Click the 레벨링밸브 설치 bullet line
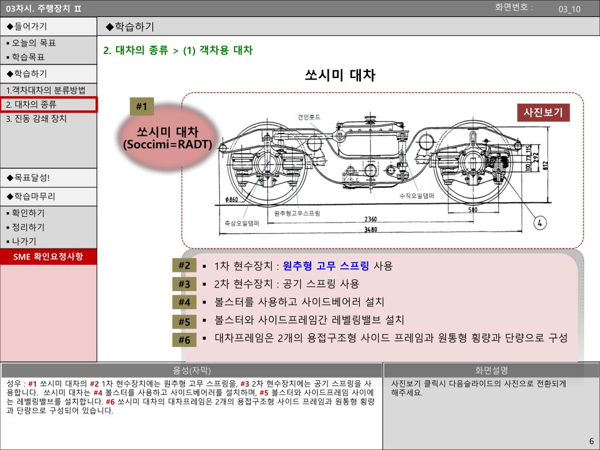This screenshot has height=450, width=600. coord(309,320)
